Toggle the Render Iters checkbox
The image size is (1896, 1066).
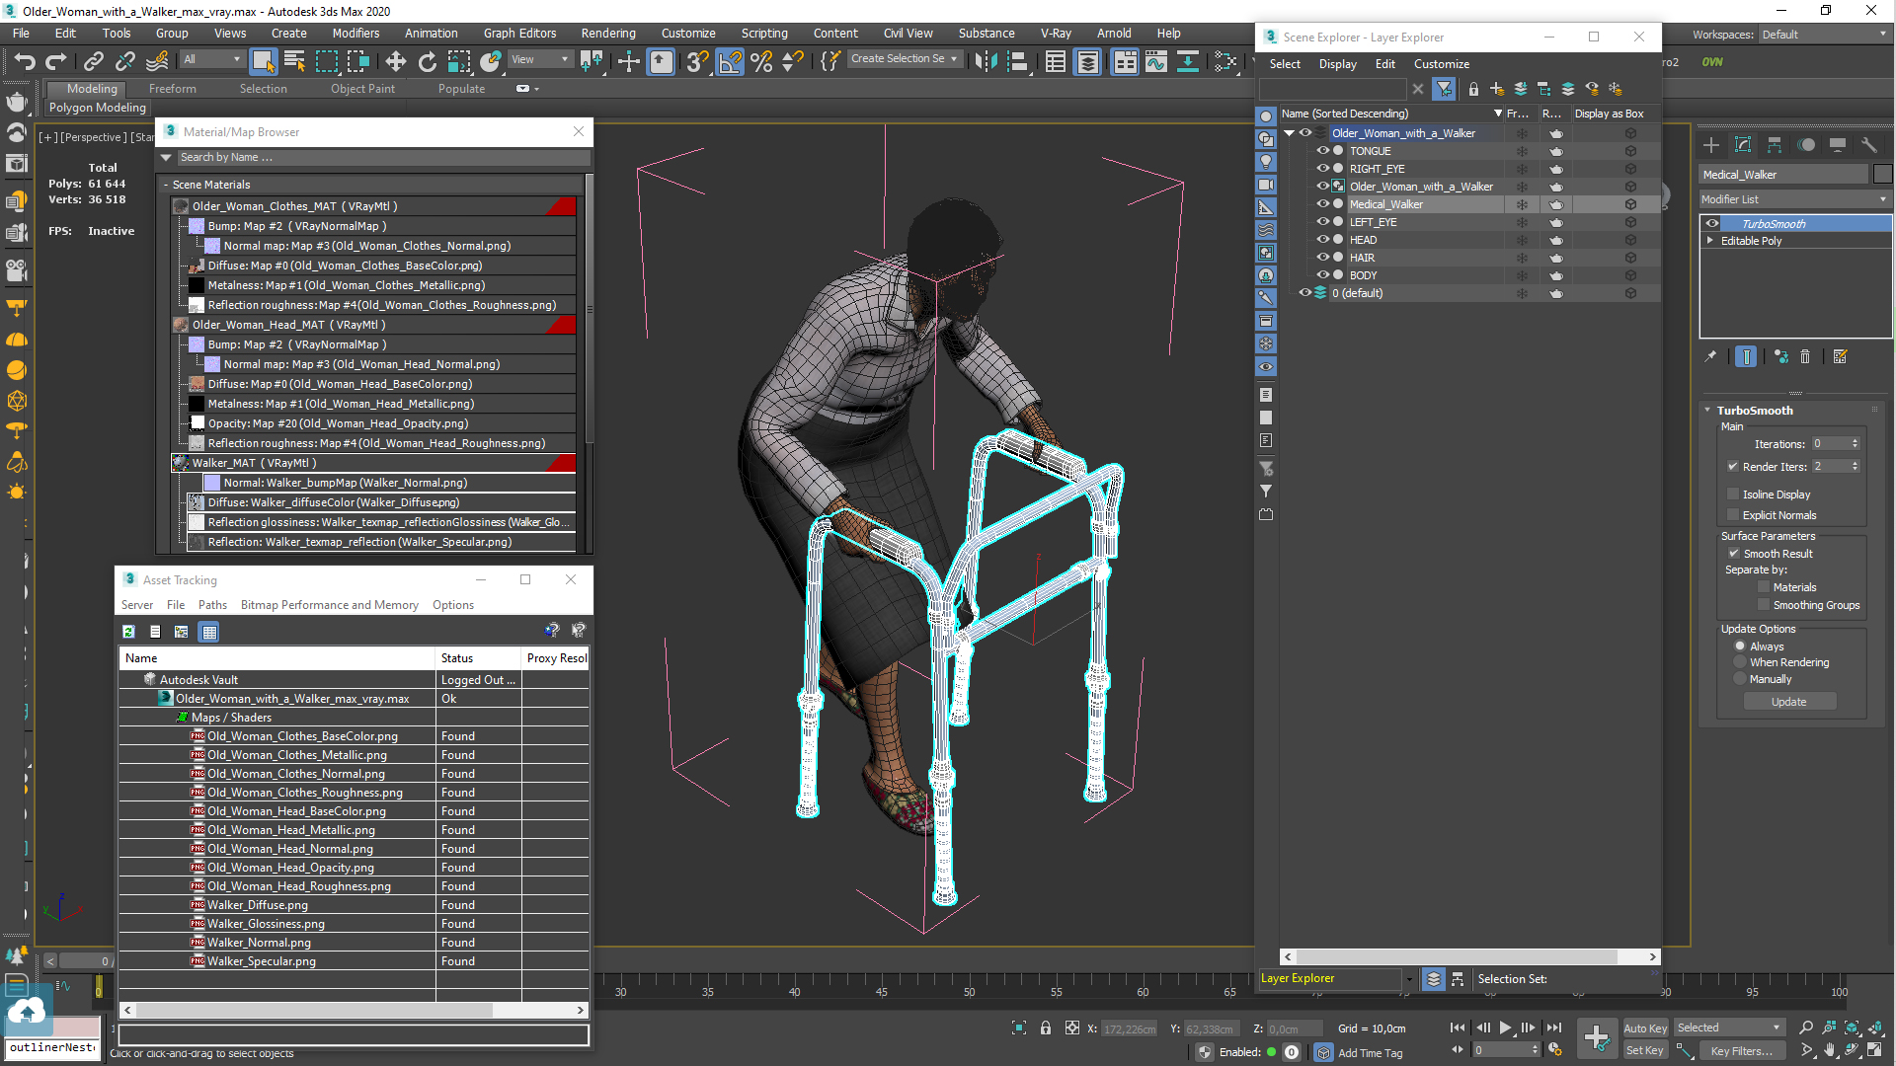pyautogui.click(x=1733, y=467)
